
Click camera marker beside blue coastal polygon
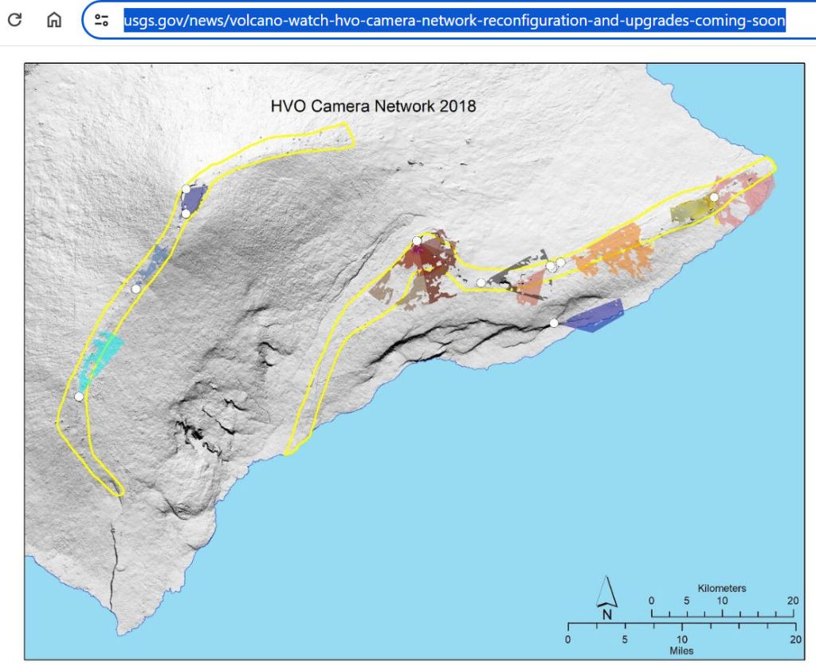[554, 323]
